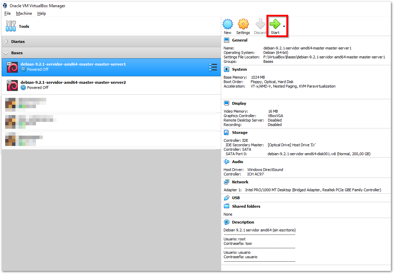Click the Debian icon of master-server2
This screenshot has width=394, height=274.
coord(12,85)
